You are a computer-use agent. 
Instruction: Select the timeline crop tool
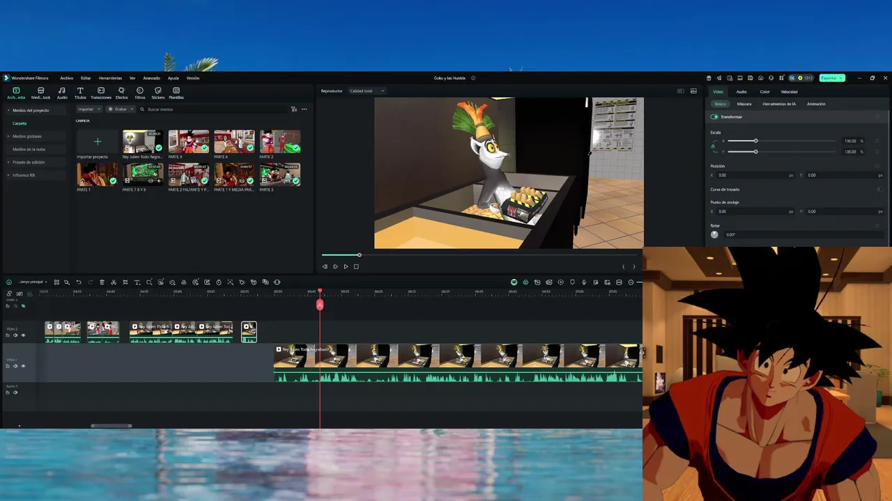pyautogui.click(x=125, y=282)
